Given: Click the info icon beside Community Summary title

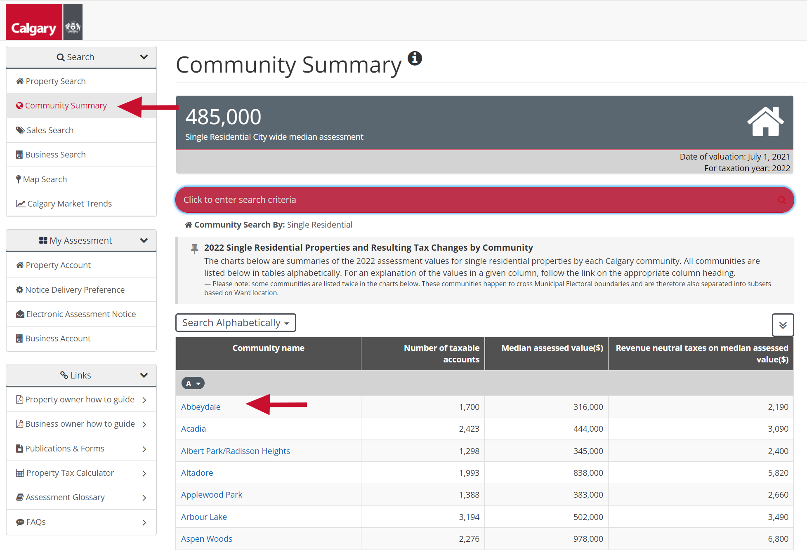Looking at the screenshot, I should tap(415, 58).
